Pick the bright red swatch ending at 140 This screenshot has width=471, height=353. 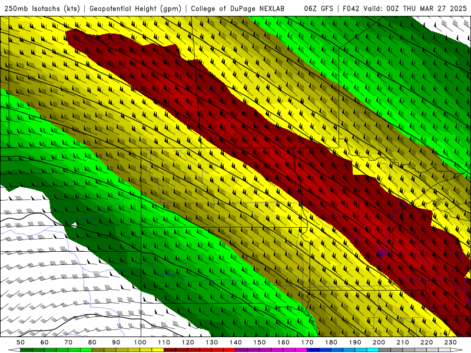tap(230, 350)
